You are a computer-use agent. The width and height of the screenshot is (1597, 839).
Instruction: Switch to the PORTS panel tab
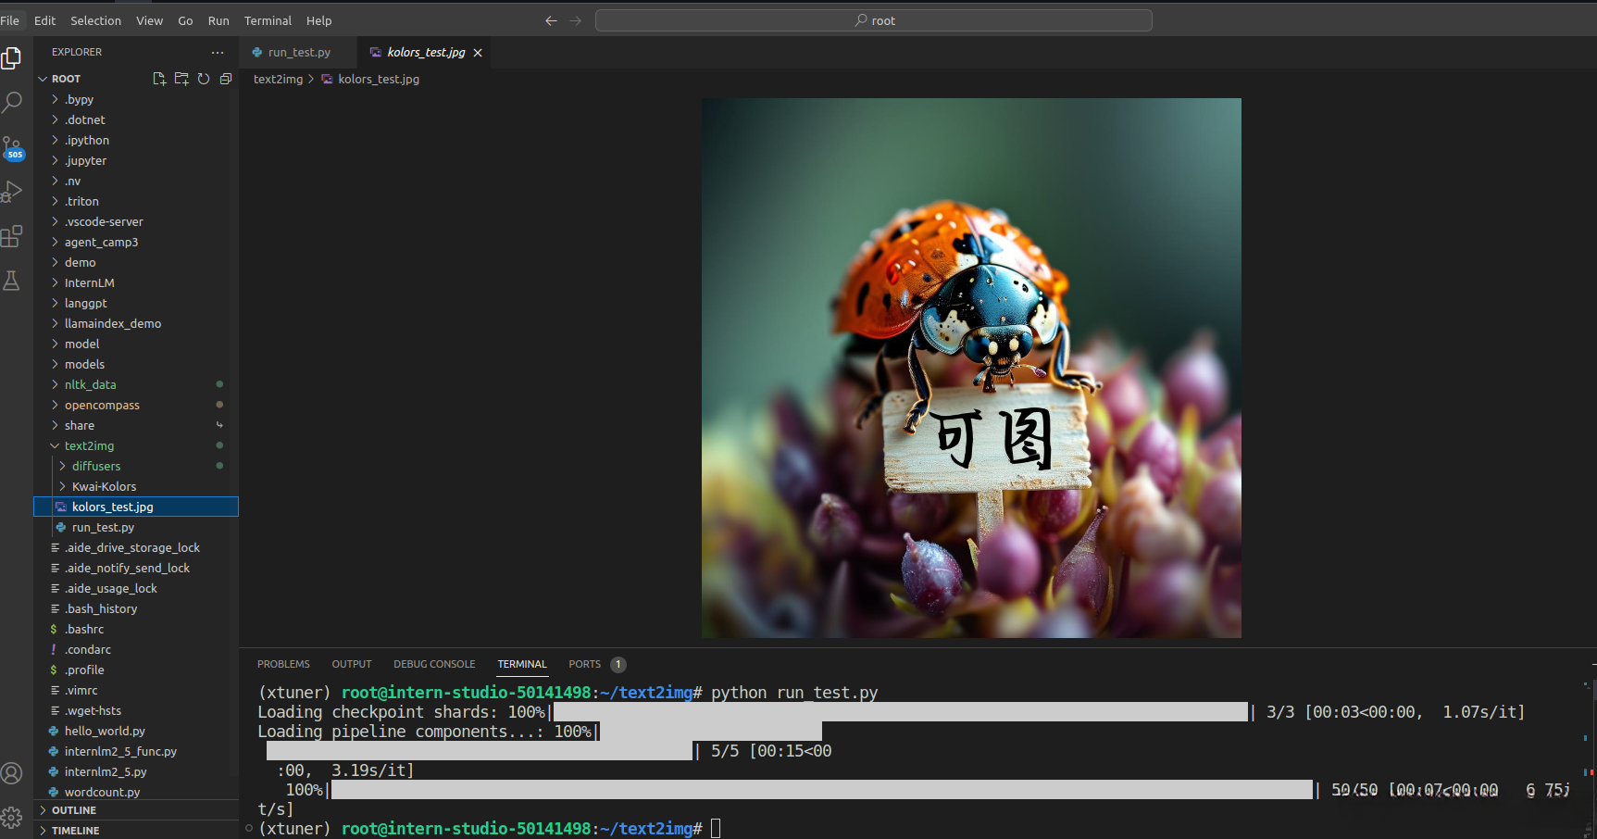(585, 664)
